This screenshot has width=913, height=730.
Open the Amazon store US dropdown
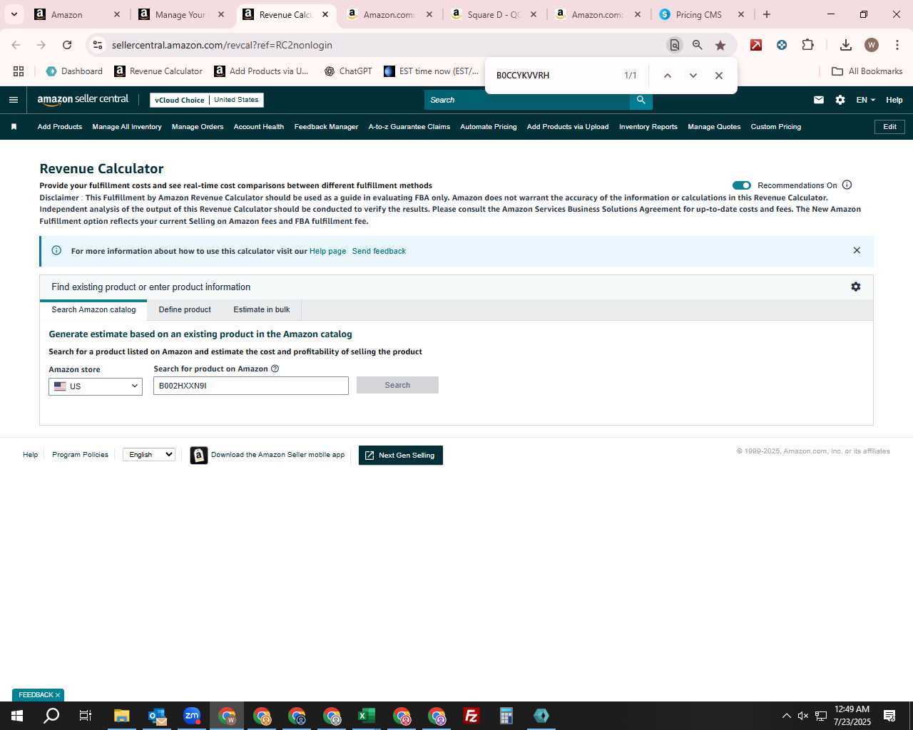point(96,386)
